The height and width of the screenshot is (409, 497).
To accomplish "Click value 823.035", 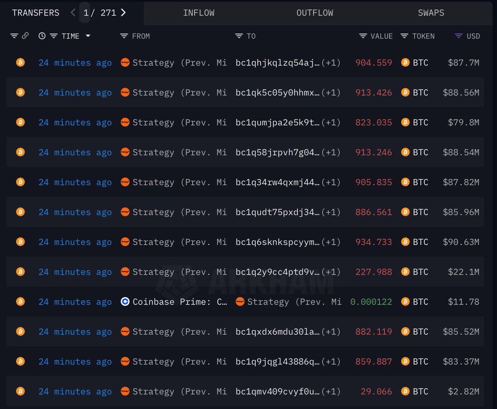I will coord(374,123).
